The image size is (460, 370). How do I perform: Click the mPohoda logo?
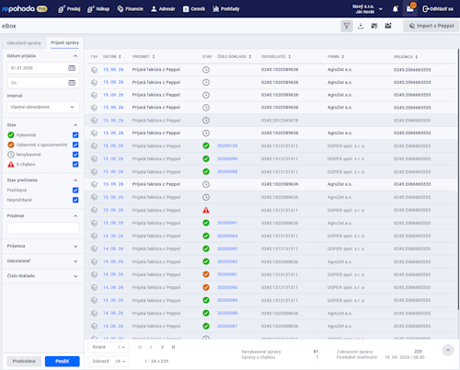click(25, 8)
